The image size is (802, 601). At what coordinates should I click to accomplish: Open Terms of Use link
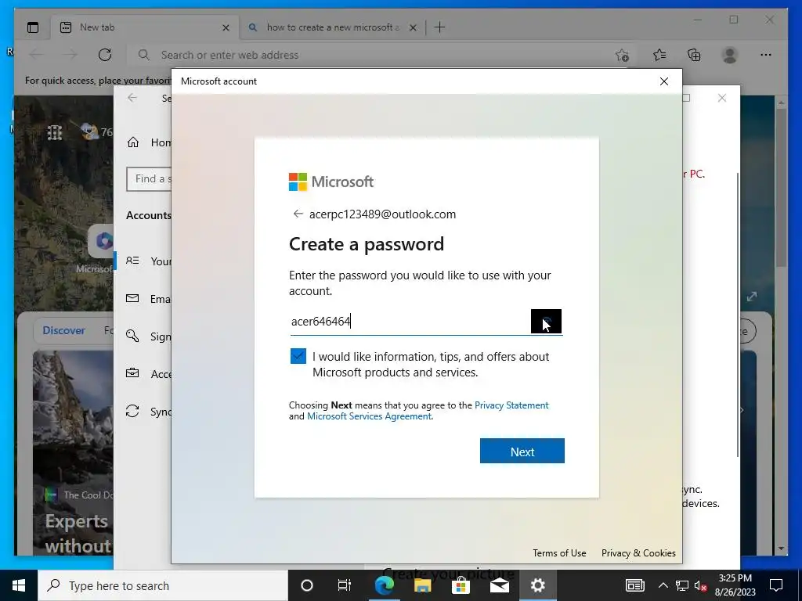point(559,553)
